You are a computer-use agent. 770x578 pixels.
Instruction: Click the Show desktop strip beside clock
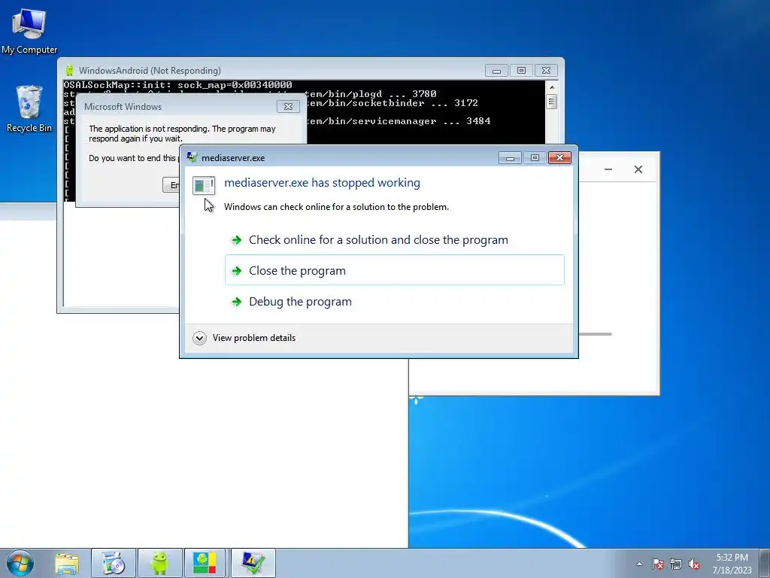coord(765,563)
